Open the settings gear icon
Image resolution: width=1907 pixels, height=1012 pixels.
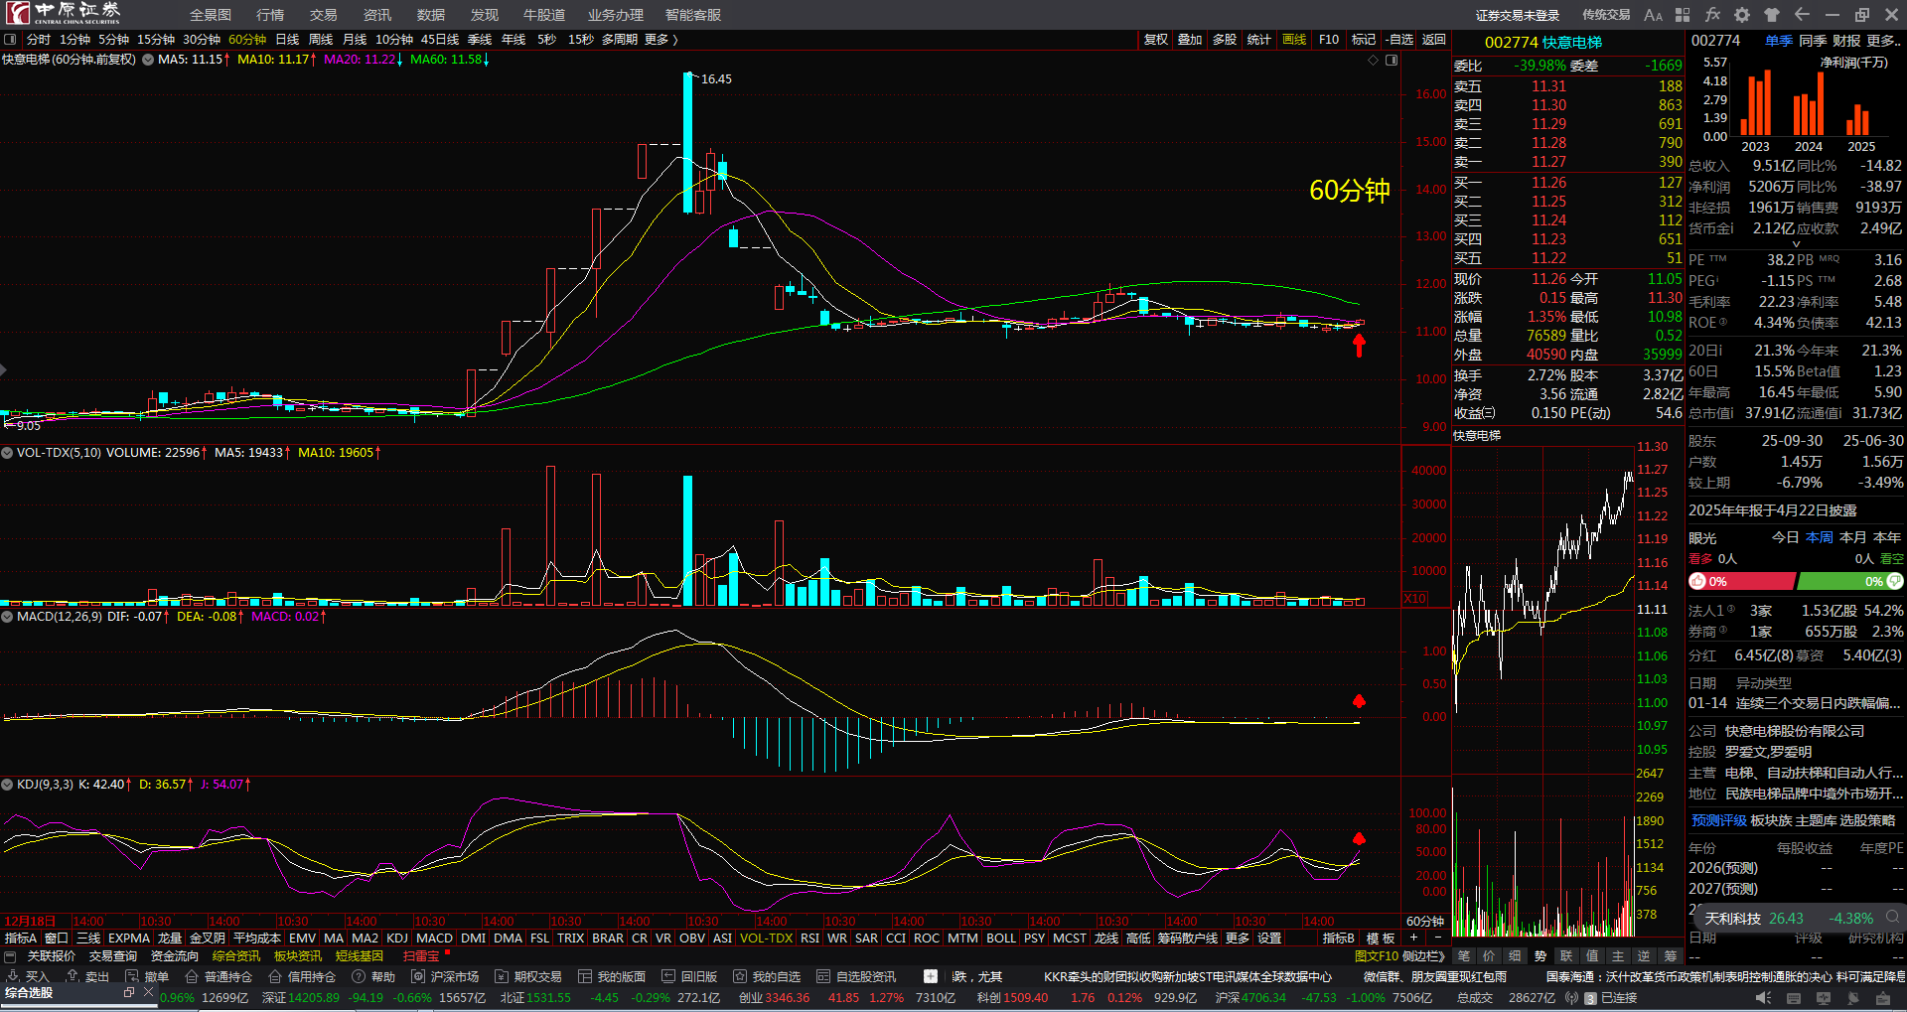click(x=1742, y=15)
